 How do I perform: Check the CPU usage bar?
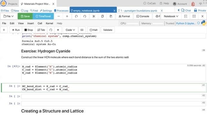click(129, 24)
